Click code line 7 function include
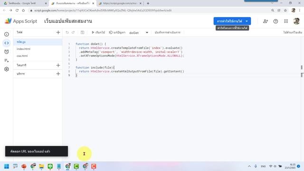 point(95,67)
